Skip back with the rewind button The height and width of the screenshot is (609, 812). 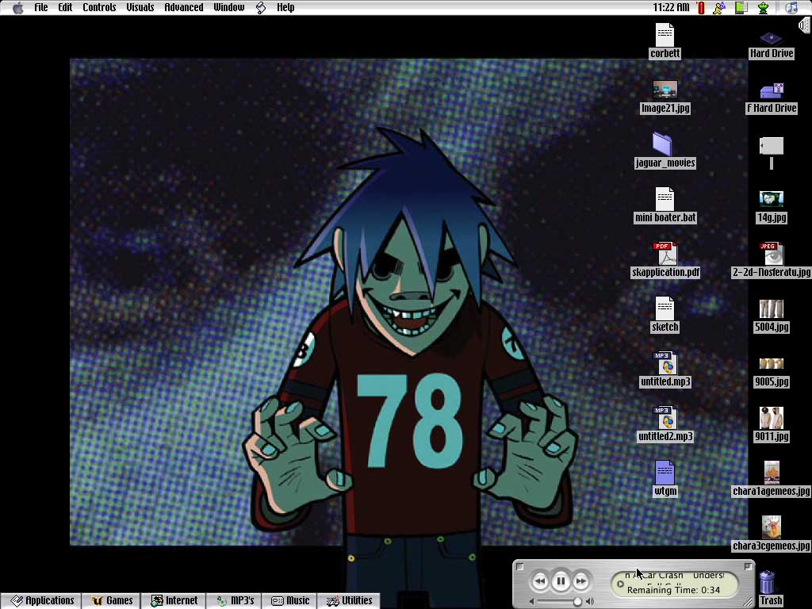[x=539, y=581]
